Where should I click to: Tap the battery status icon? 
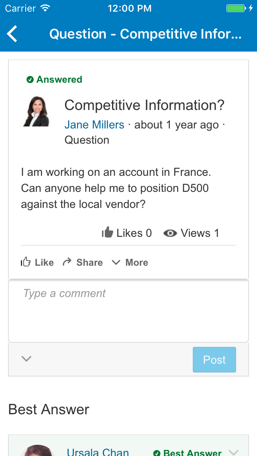pos(236,8)
